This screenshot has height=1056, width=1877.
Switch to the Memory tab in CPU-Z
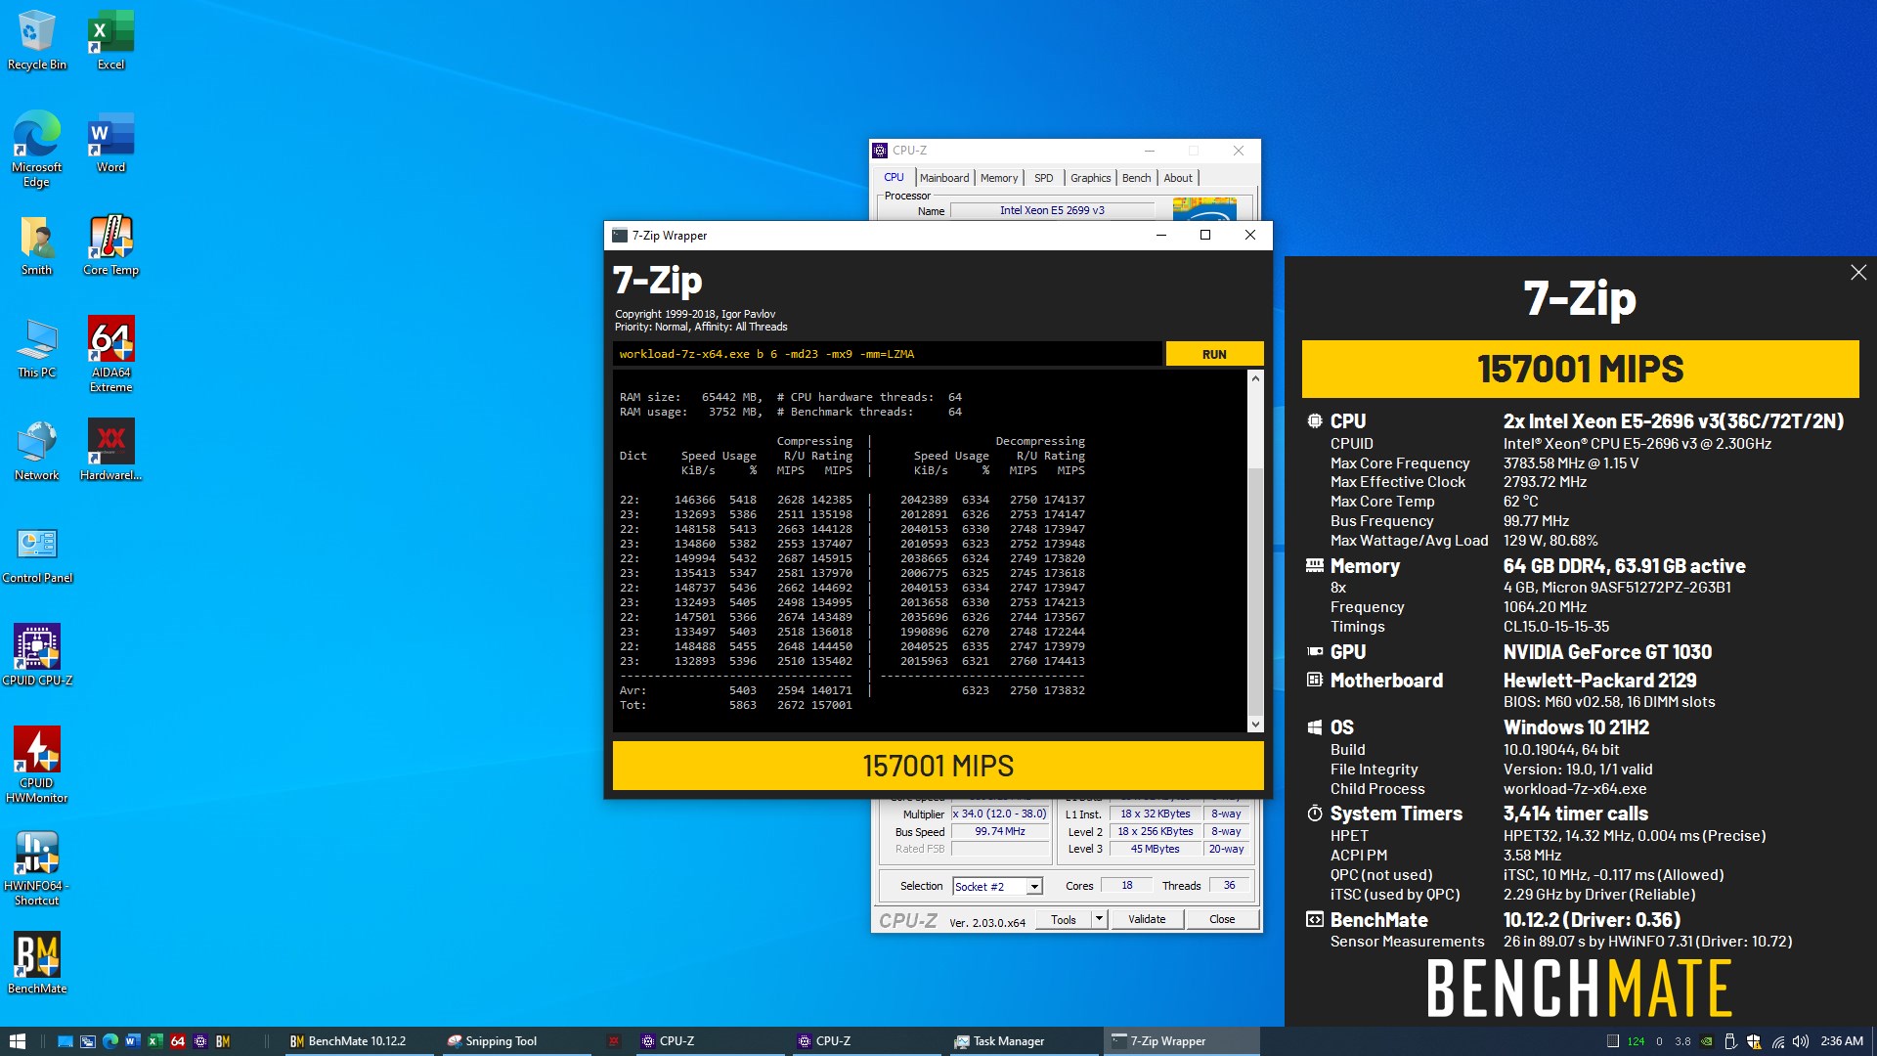[x=999, y=178]
